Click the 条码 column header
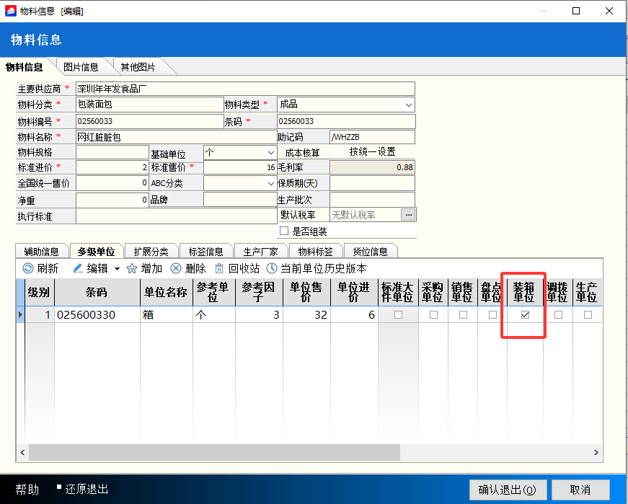The image size is (628, 504). pyautogui.click(x=97, y=292)
